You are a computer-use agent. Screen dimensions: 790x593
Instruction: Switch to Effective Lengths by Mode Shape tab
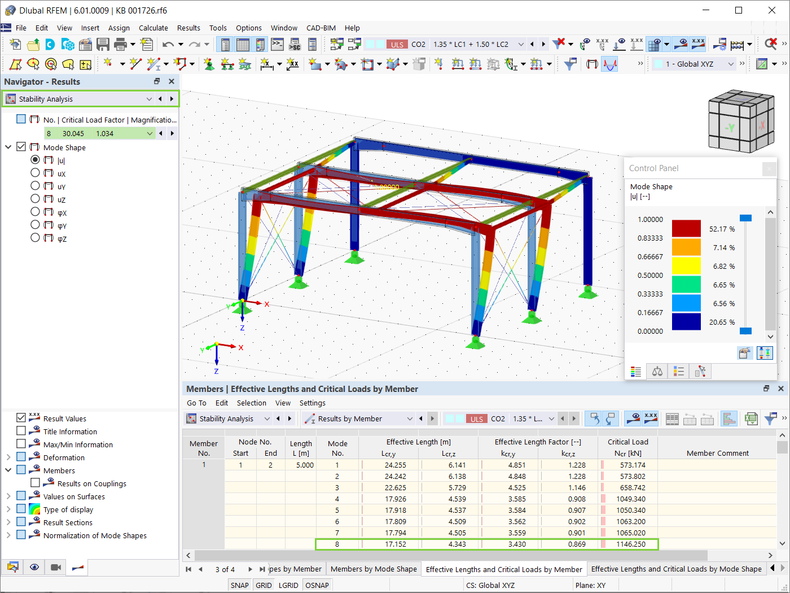point(676,569)
